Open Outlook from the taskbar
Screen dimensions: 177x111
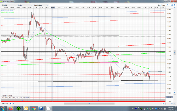click(x=26, y=109)
